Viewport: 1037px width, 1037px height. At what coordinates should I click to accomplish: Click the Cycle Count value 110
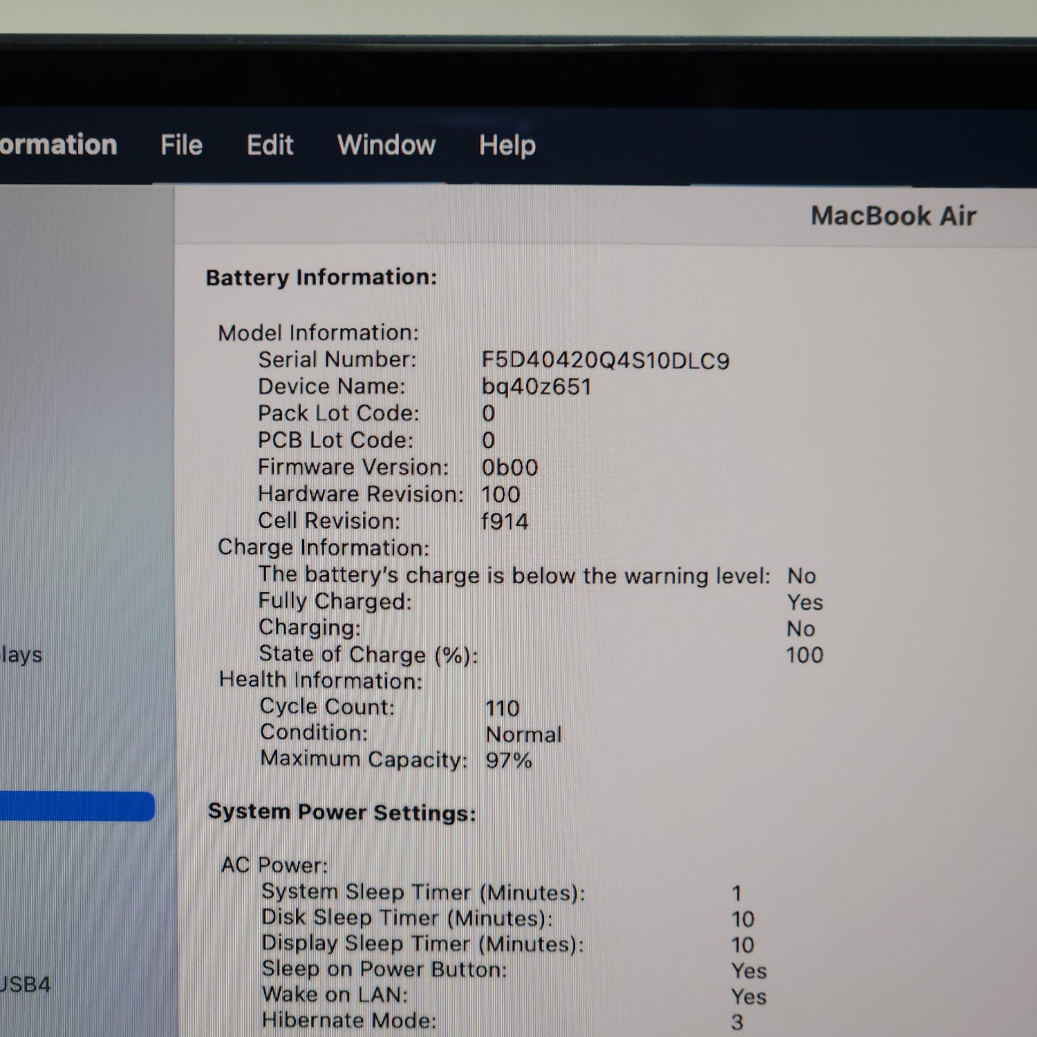[x=503, y=708]
